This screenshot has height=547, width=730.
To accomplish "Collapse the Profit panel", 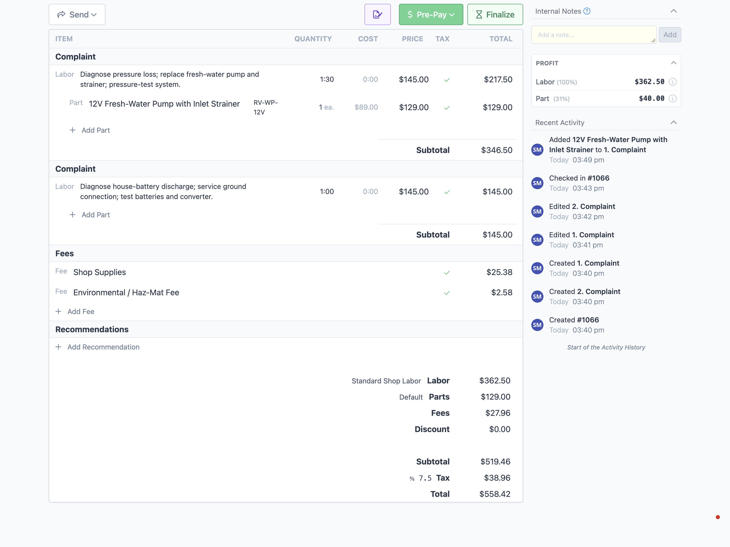I will 673,63.
